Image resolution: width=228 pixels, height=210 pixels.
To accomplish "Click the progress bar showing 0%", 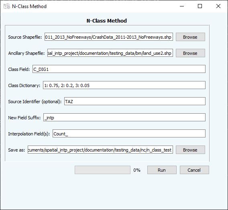I will pos(102,170).
